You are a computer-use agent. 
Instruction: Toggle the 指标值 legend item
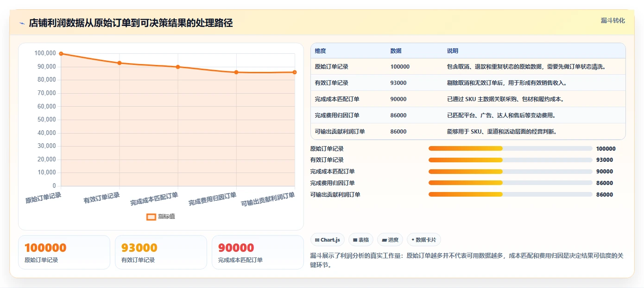161,217
